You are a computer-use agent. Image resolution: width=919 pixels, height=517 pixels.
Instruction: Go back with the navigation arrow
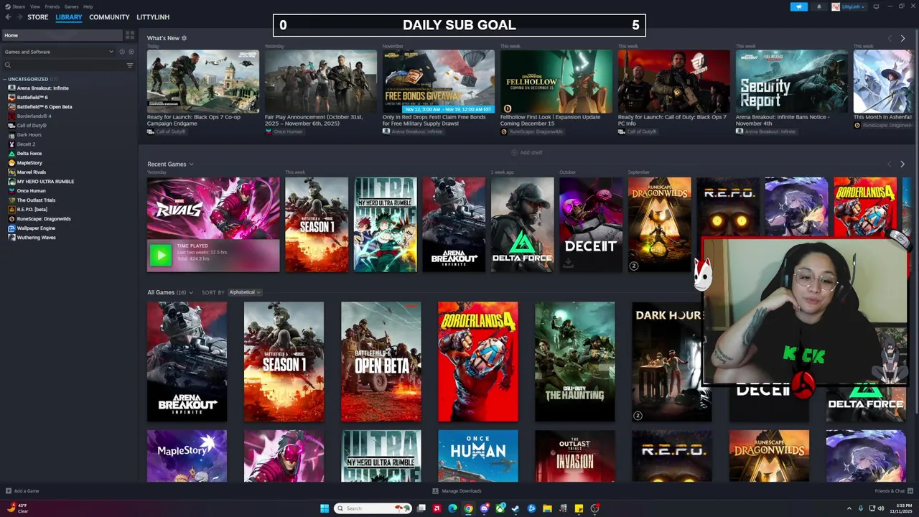pos(8,17)
